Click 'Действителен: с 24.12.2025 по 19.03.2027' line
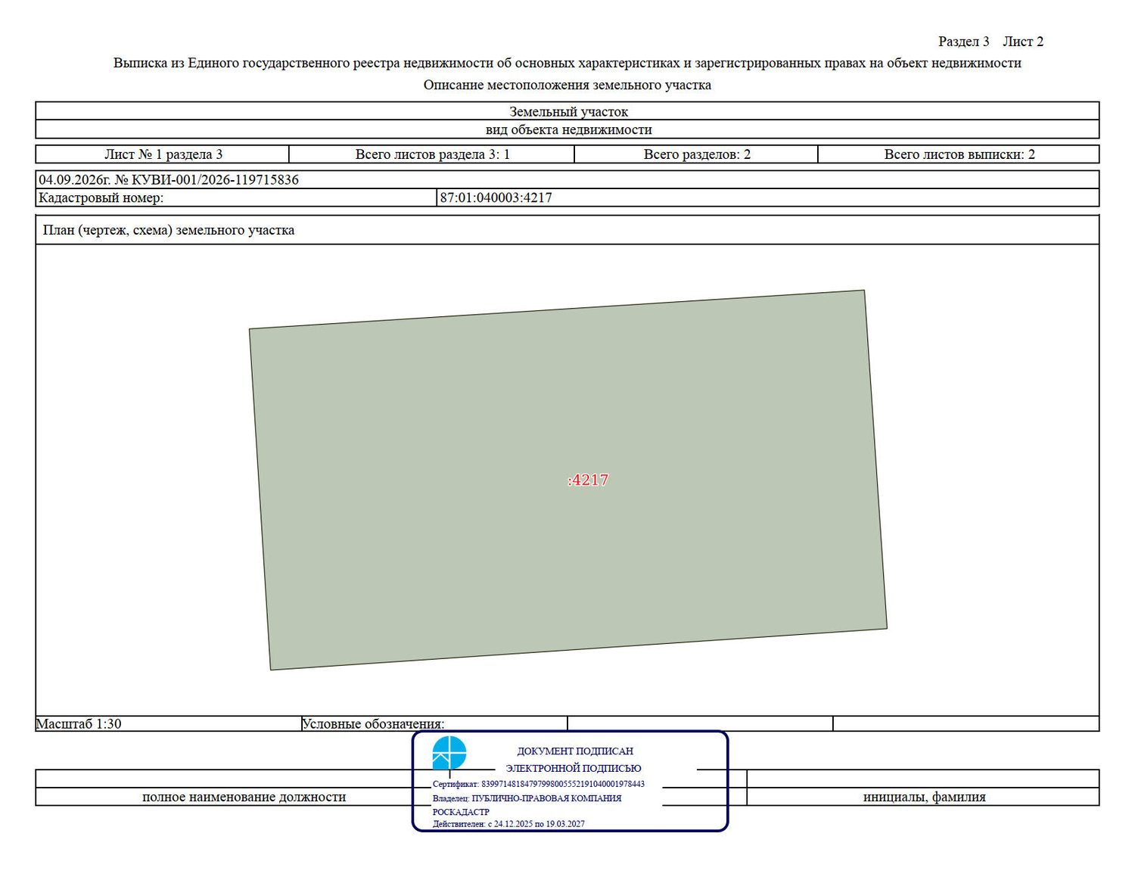Screen dimensions: 1135x877 click(508, 824)
